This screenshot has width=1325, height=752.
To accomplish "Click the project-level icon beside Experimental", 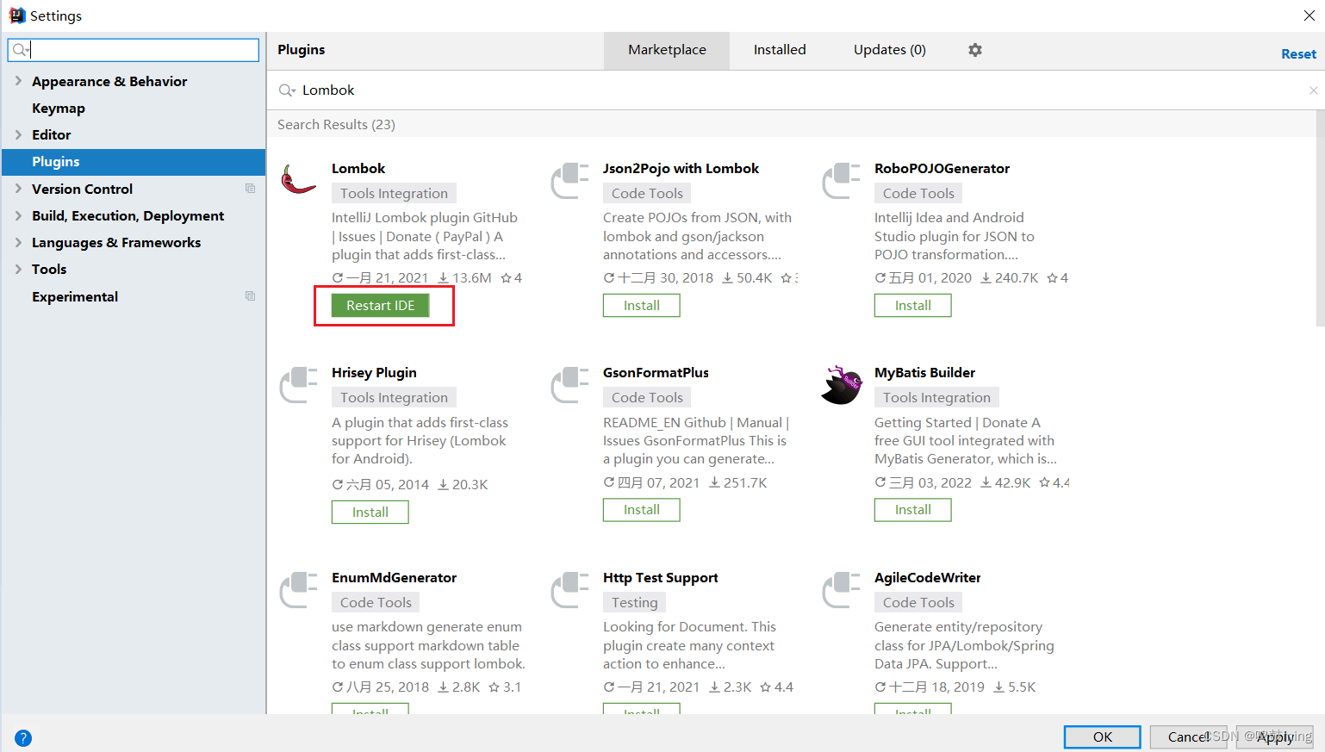I will 250,296.
